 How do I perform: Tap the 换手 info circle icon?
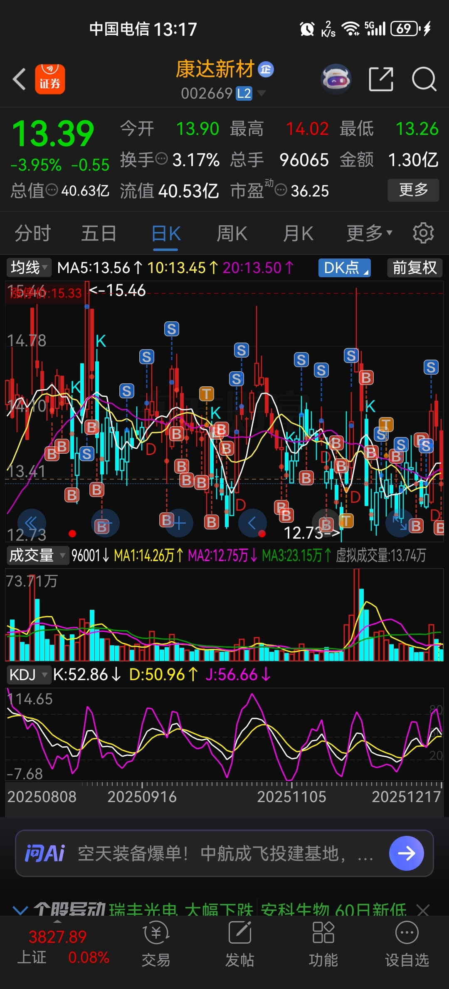pyautogui.click(x=161, y=159)
